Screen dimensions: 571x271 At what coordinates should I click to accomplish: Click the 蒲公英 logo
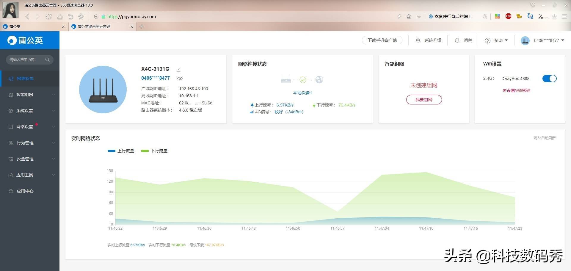click(25, 40)
